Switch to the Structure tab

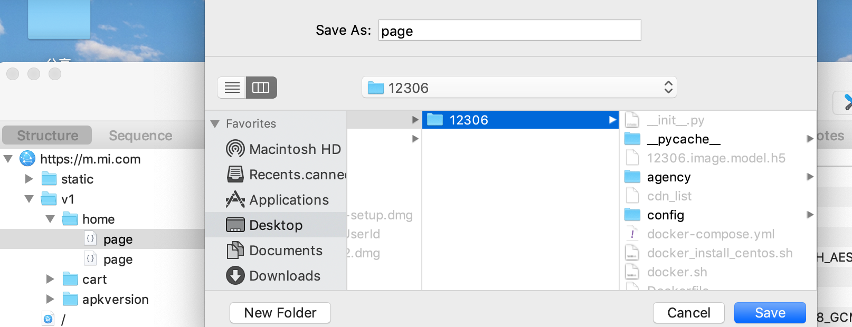tap(48, 136)
